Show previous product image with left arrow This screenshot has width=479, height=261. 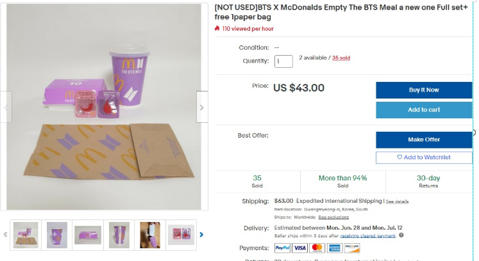[x=6, y=107]
